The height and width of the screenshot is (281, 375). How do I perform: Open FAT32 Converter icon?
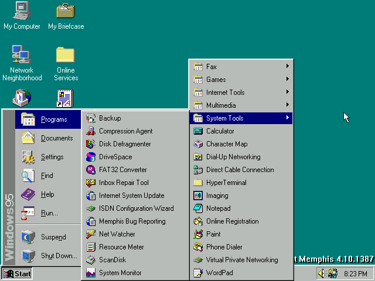click(91, 170)
